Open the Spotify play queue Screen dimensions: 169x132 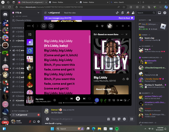[110, 100]
